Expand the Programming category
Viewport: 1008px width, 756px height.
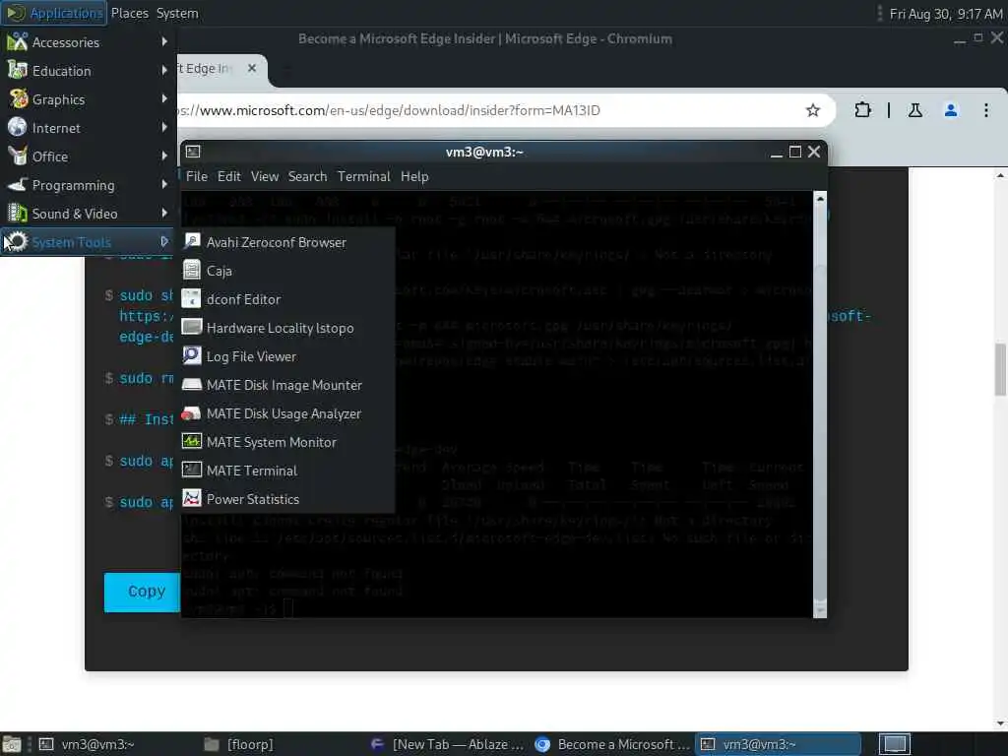tap(88, 185)
